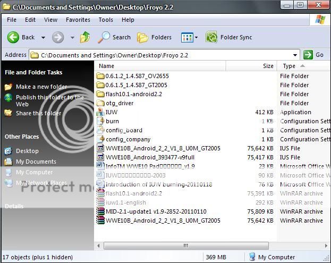Screen dimensions: 331x263
Task: Click the Application type cell for IUW
Action: point(295,112)
